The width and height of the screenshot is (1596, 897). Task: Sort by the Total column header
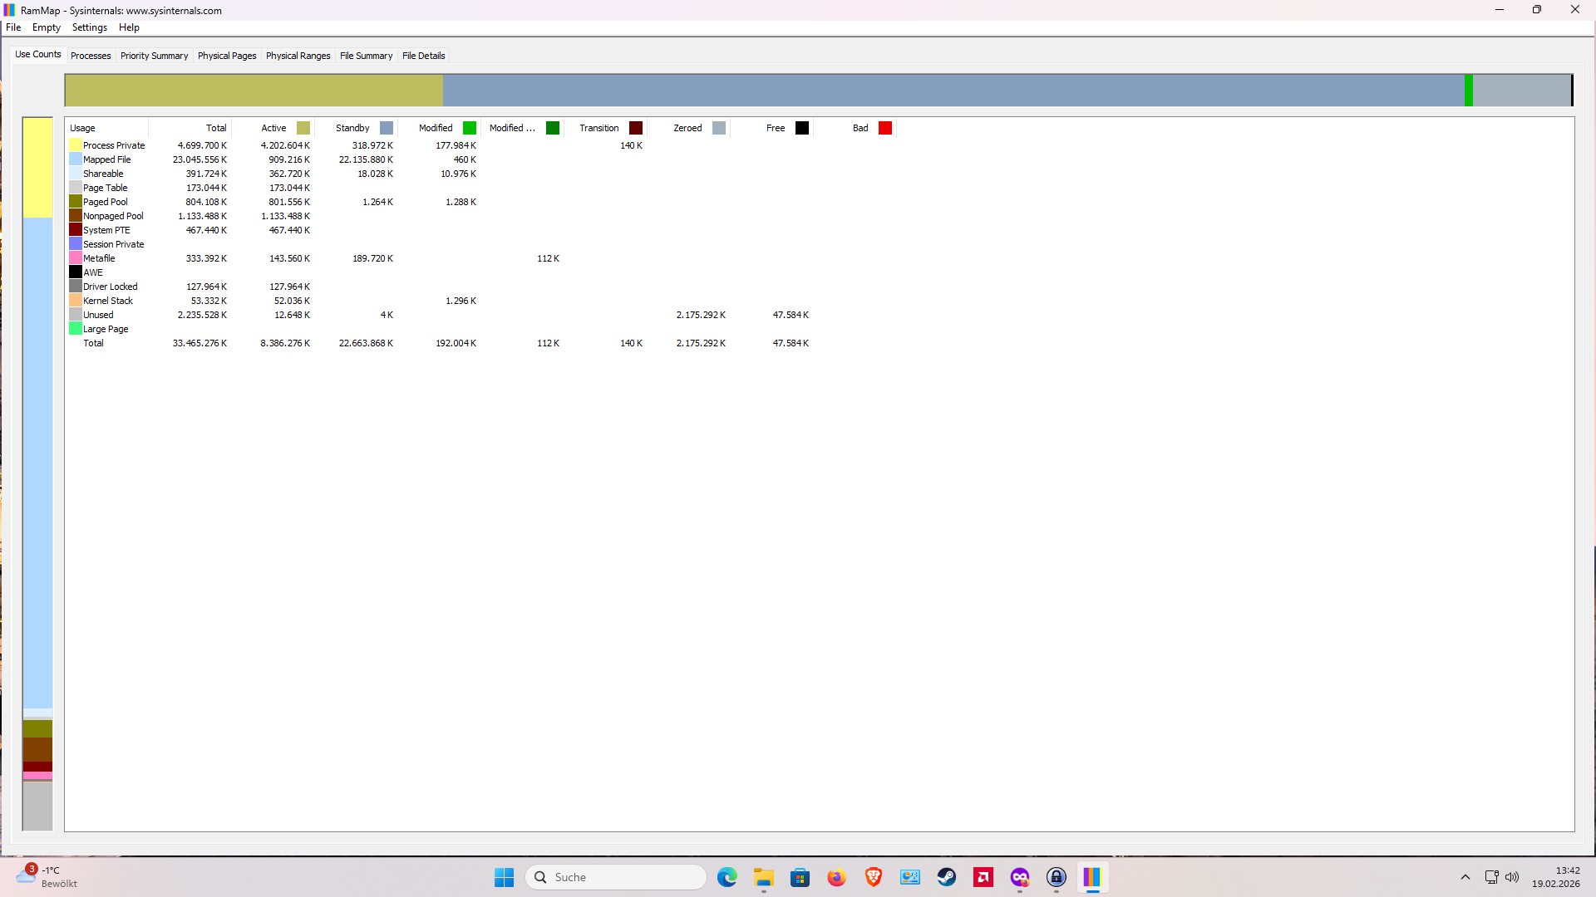click(215, 128)
